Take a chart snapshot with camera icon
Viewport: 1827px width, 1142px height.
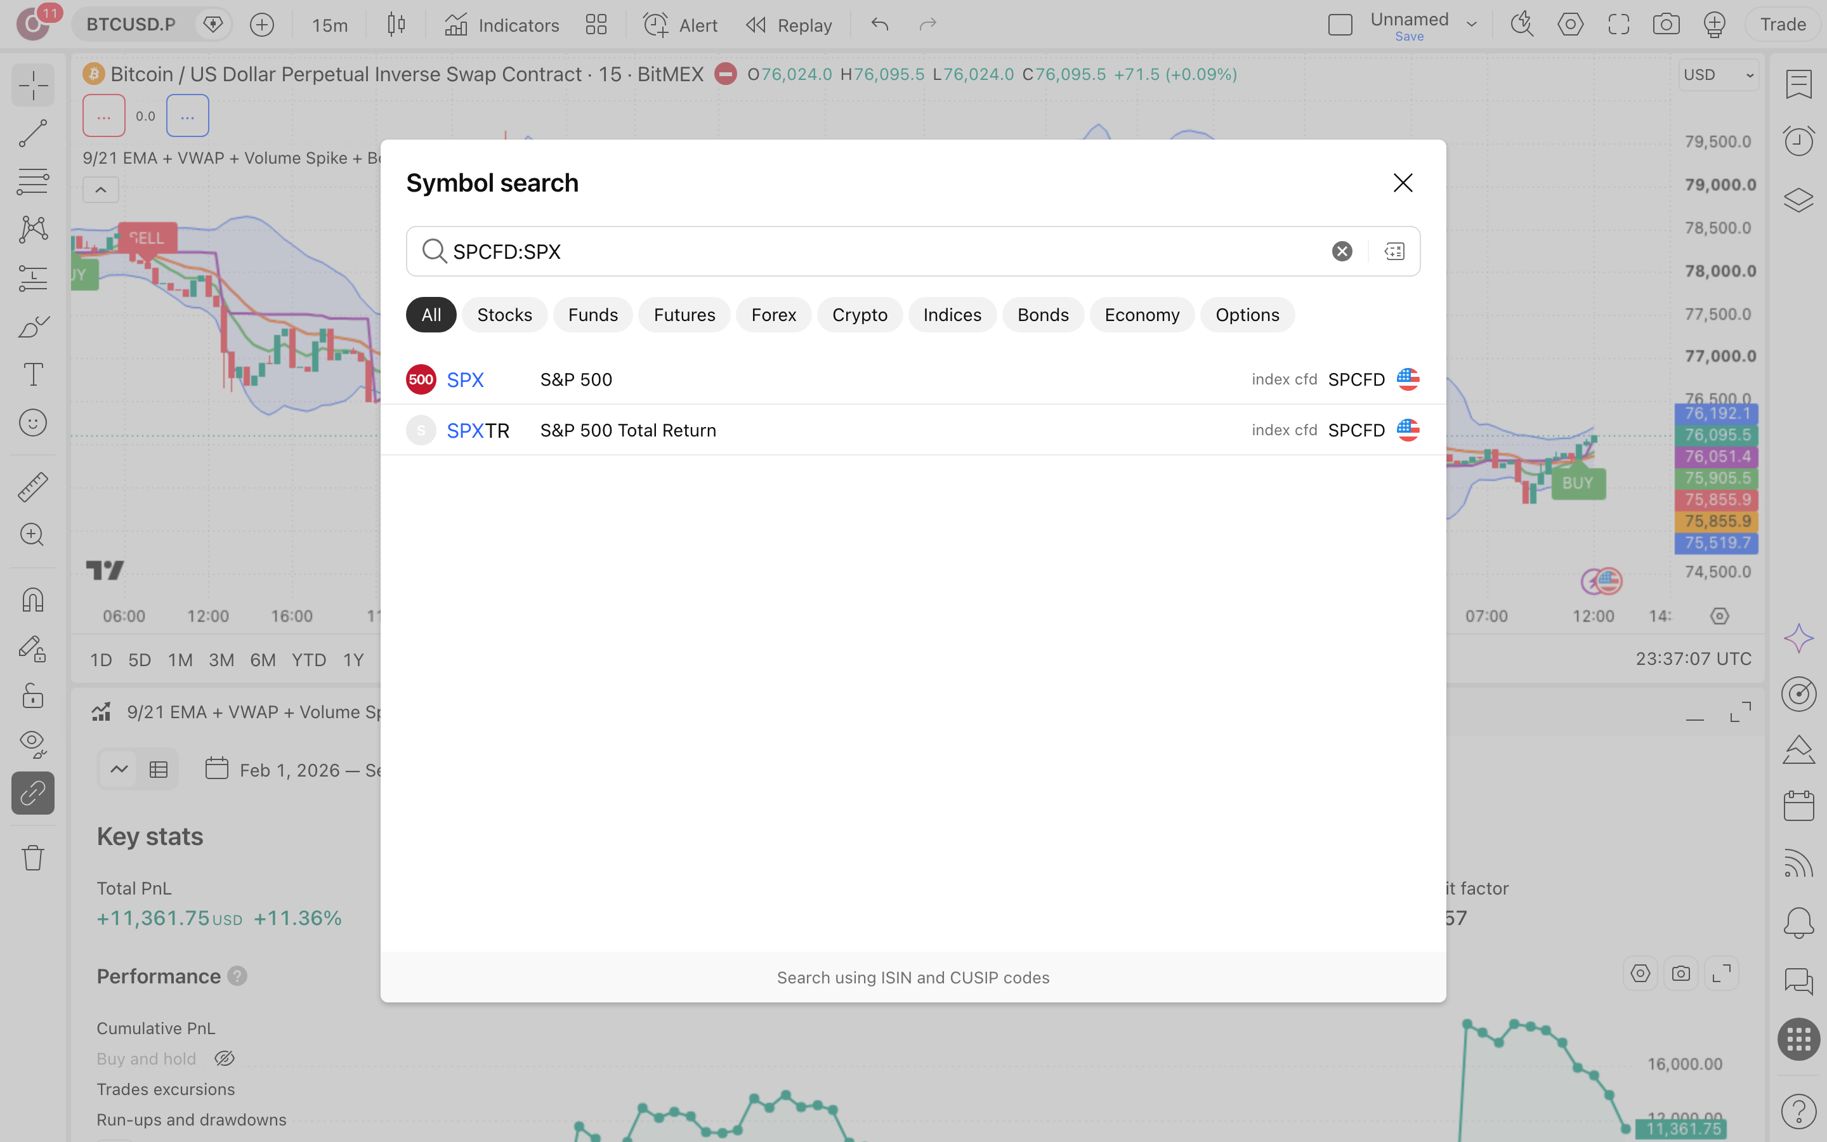1665,25
